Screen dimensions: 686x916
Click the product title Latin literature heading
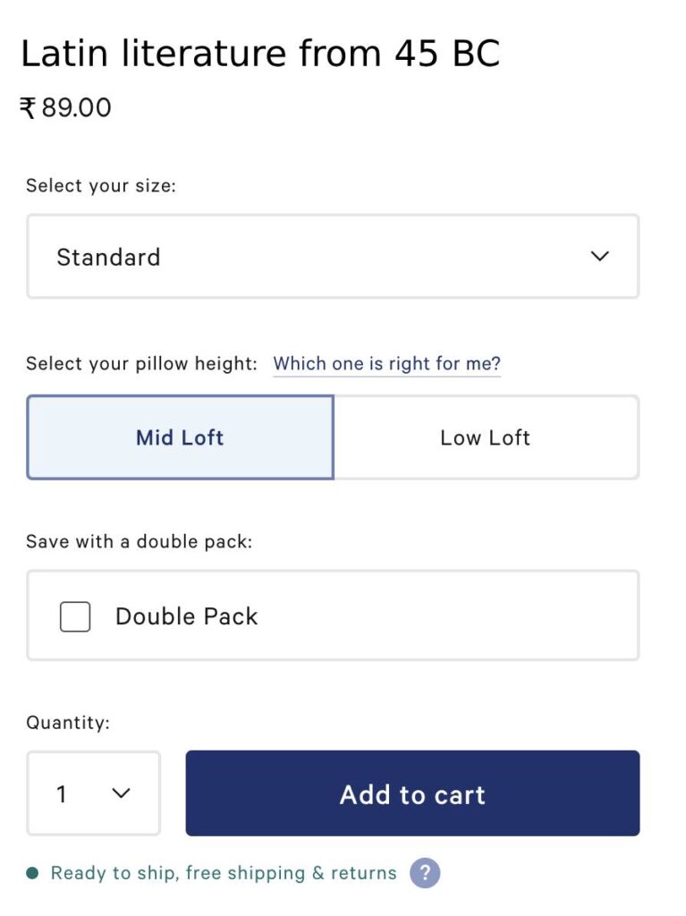[260, 53]
